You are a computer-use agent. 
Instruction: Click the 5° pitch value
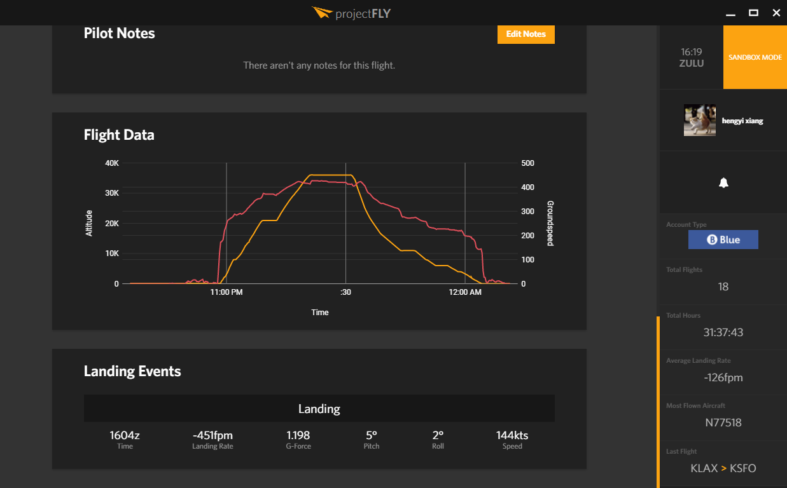pyautogui.click(x=372, y=435)
